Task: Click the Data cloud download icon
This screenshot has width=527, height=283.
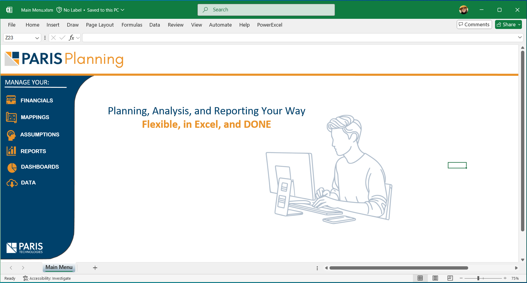Action: click(12, 183)
